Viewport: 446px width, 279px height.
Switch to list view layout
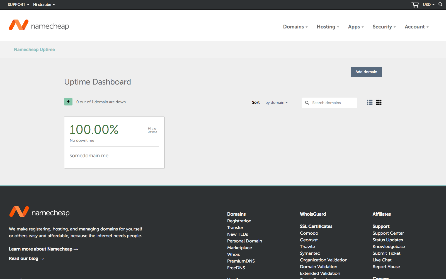370,102
